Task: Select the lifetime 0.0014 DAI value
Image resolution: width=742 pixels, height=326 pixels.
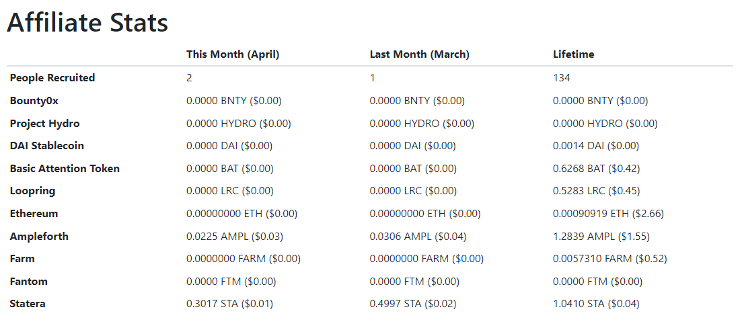Action: pos(596,146)
